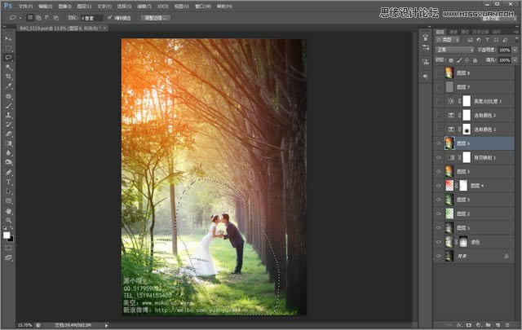Image resolution: width=522 pixels, height=330 pixels.
Task: Select the Healing Brush tool
Action: point(9,97)
